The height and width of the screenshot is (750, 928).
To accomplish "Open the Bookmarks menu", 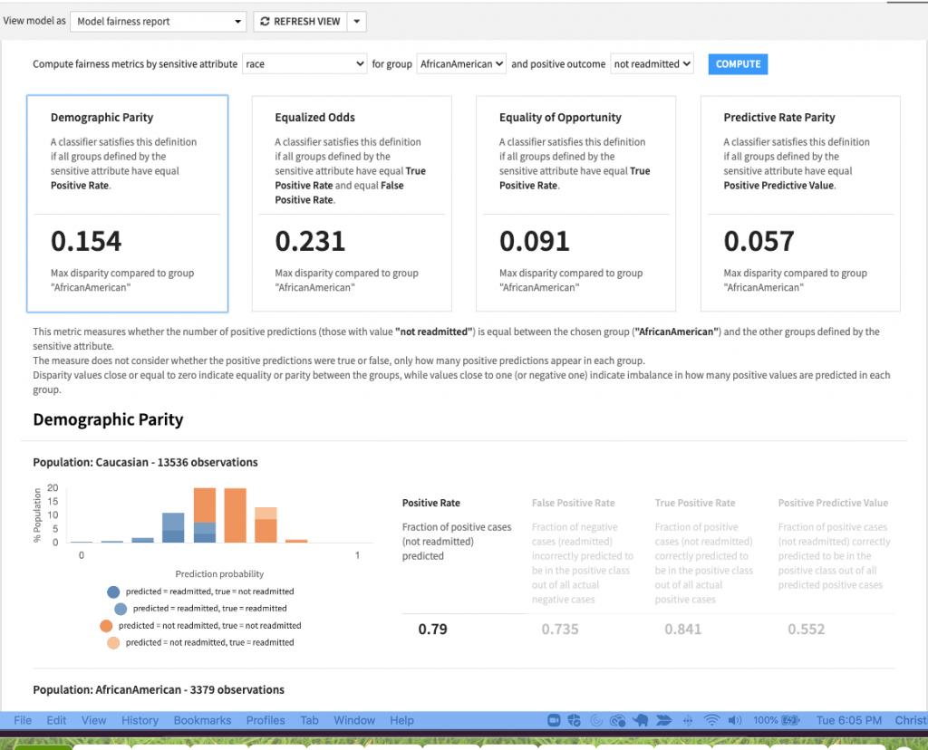I will [x=202, y=720].
